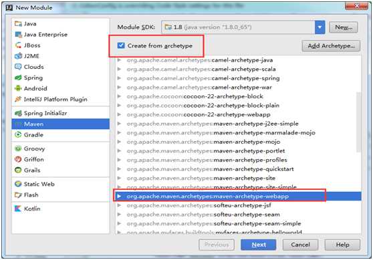Screen dimensions: 373x260
Task: Click the Grails icon
Action: pyautogui.click(x=18, y=170)
